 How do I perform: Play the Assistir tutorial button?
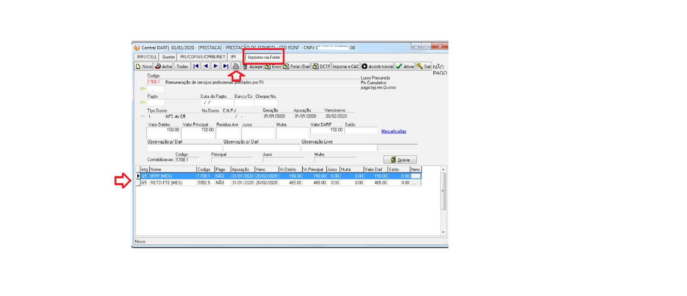pos(377,66)
